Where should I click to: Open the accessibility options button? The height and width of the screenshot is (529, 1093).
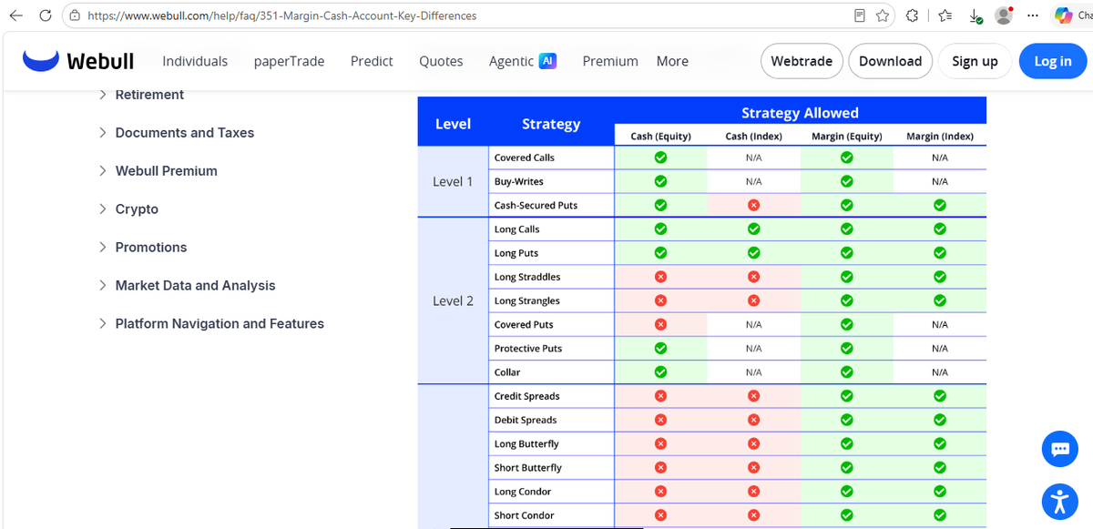point(1059,501)
